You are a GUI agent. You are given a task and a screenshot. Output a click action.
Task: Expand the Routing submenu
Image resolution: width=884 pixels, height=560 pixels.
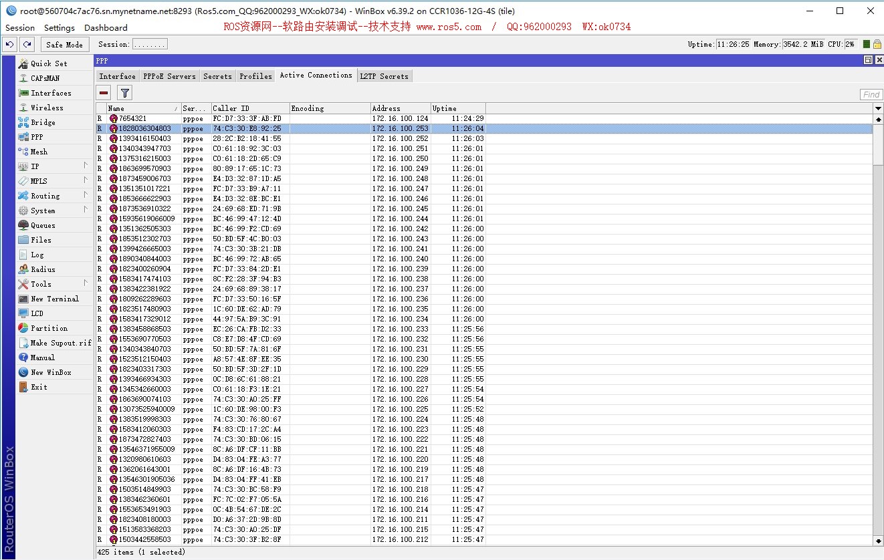(45, 196)
